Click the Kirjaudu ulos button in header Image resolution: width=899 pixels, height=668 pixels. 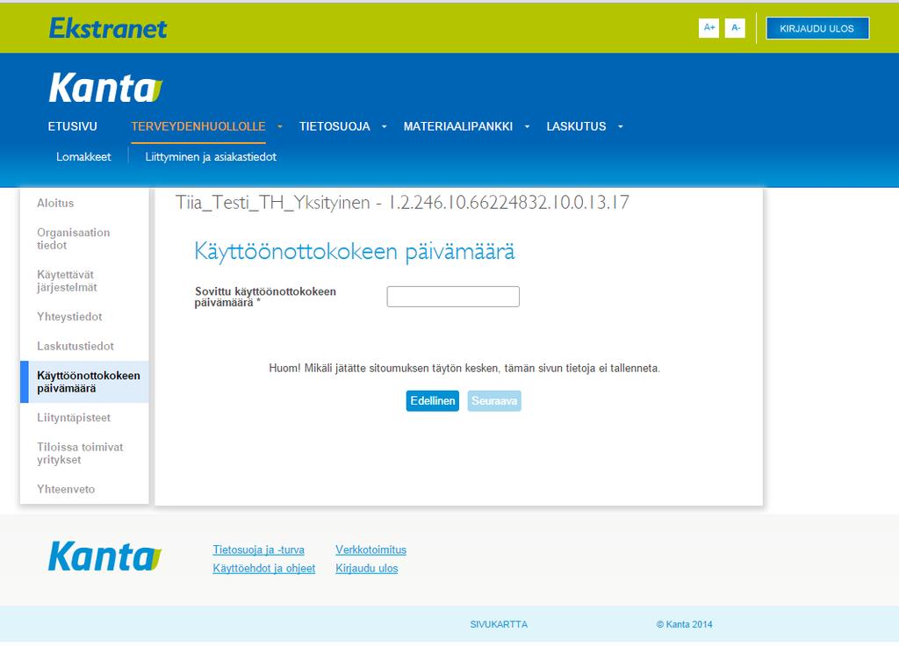point(817,28)
